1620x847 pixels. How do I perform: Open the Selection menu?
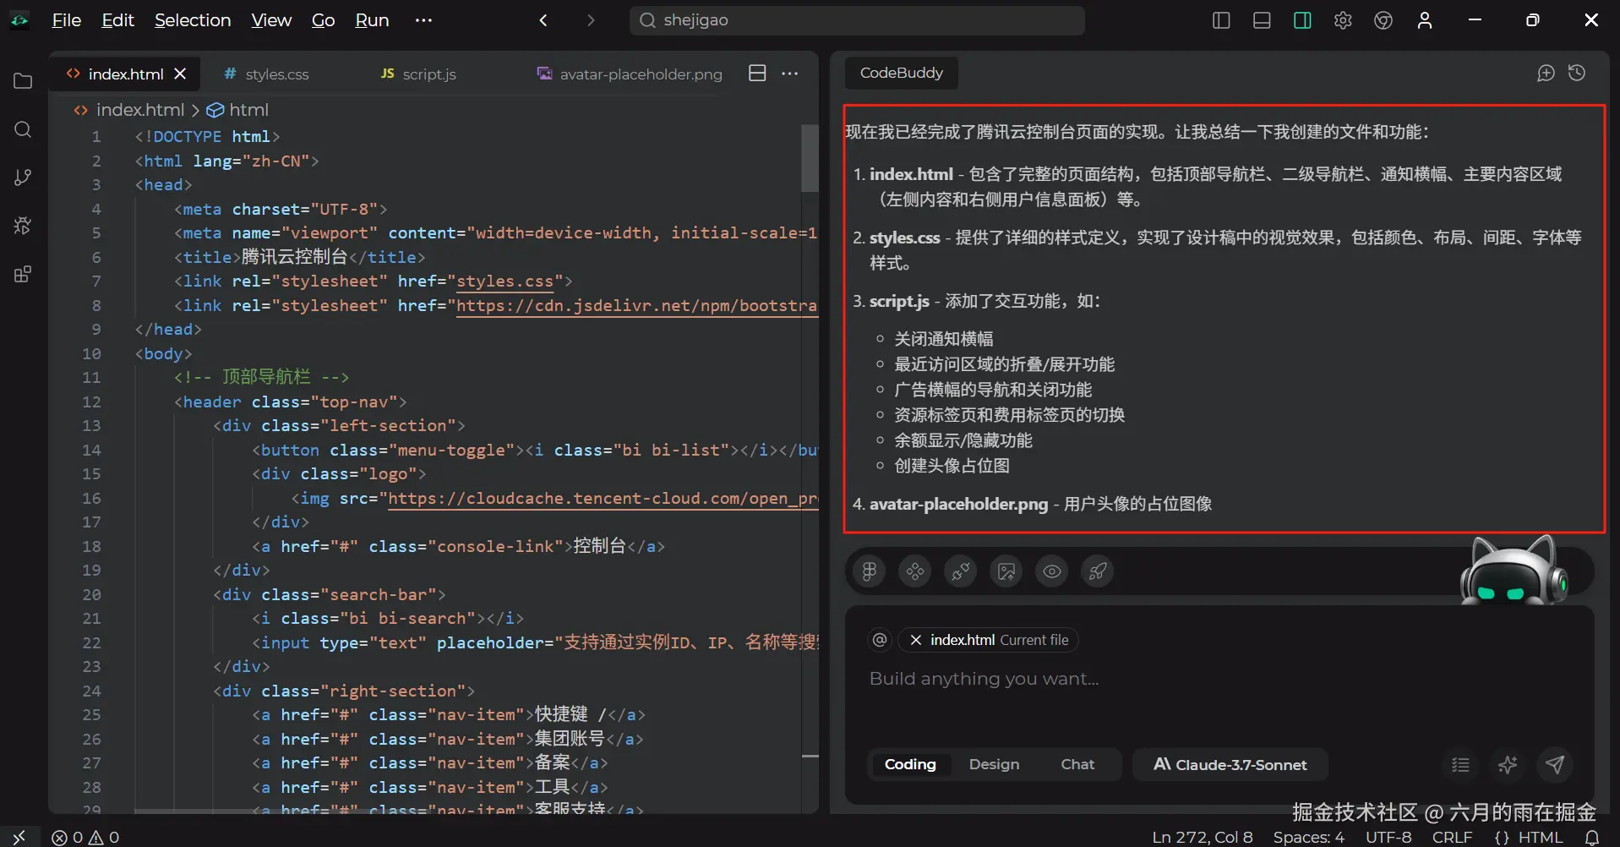pos(193,20)
